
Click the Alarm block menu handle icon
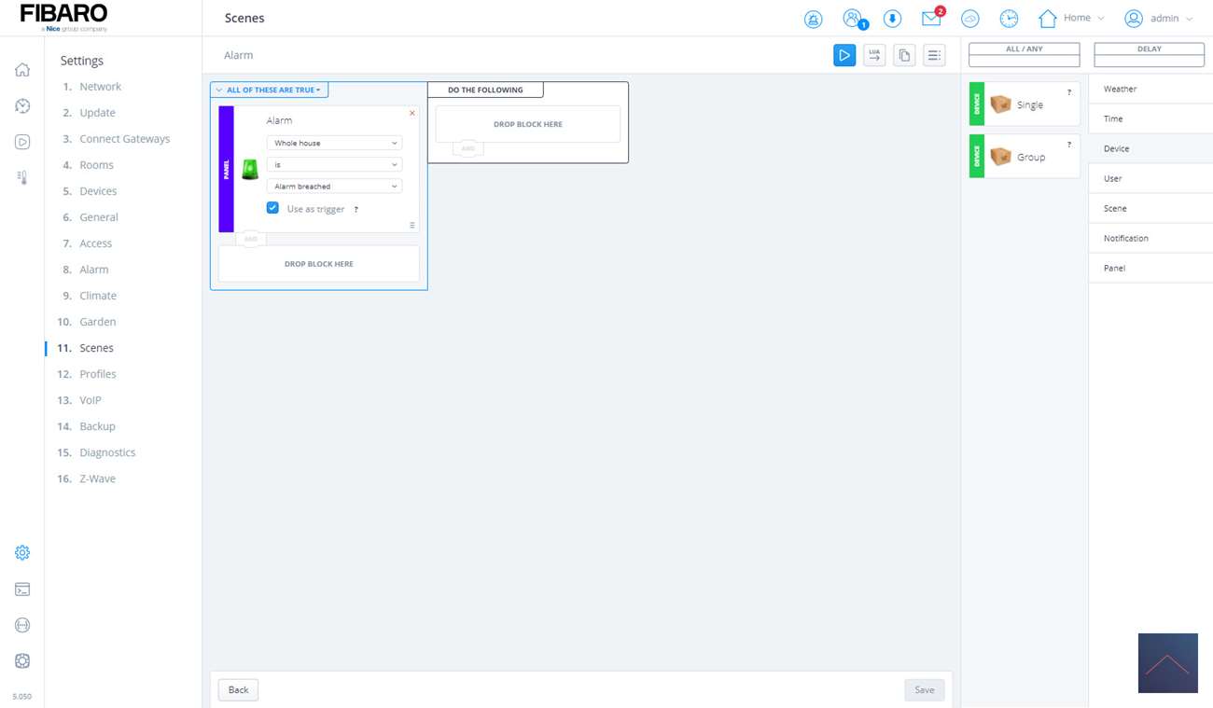coord(411,225)
